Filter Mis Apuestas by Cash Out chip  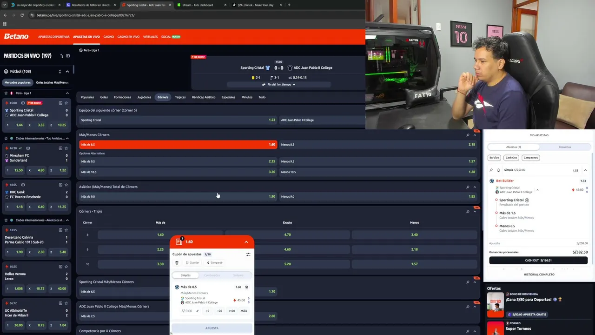511,158
